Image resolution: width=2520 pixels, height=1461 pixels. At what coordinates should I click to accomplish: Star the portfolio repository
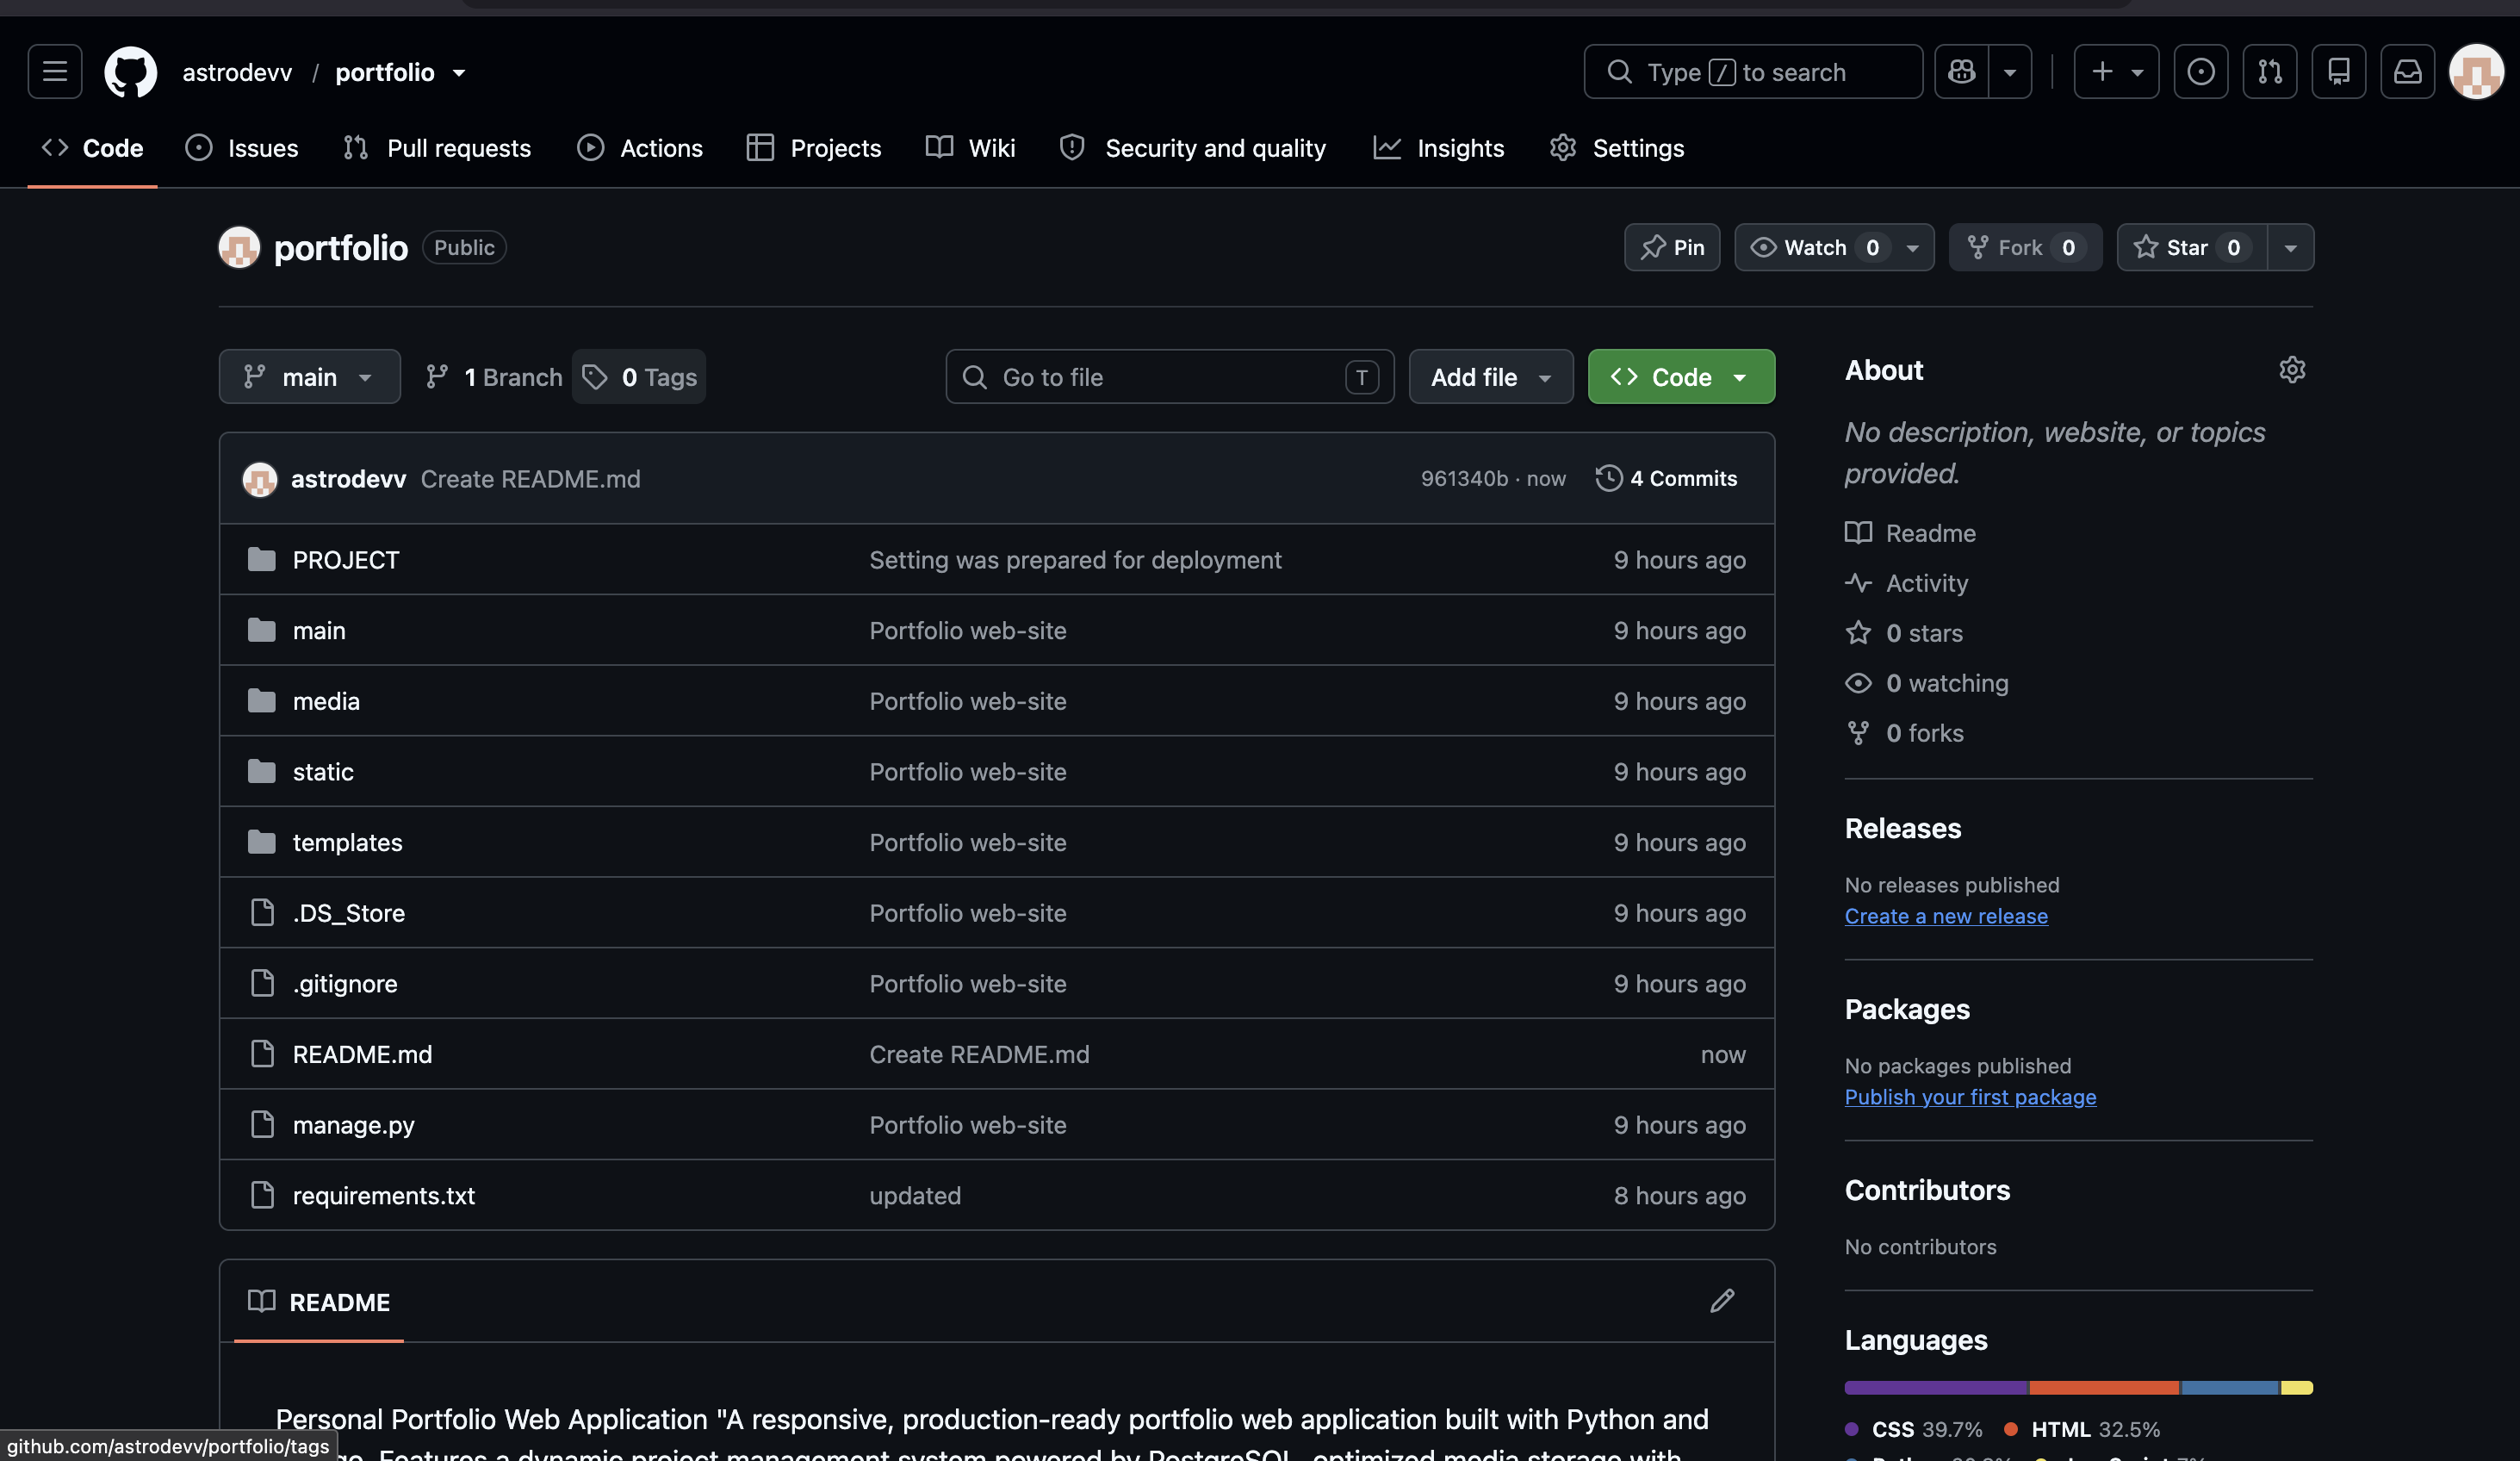2192,247
